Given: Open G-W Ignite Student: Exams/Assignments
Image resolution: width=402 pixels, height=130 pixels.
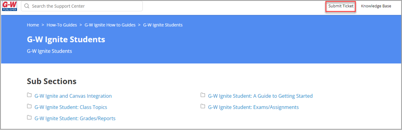Looking at the screenshot, I should [x=253, y=107].
